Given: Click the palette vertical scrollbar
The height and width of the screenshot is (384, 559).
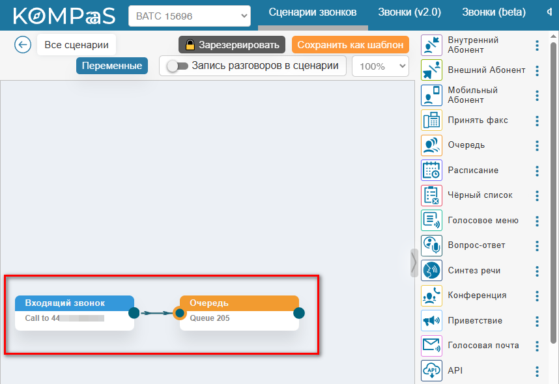Looking at the screenshot, I should pyautogui.click(x=553, y=193).
